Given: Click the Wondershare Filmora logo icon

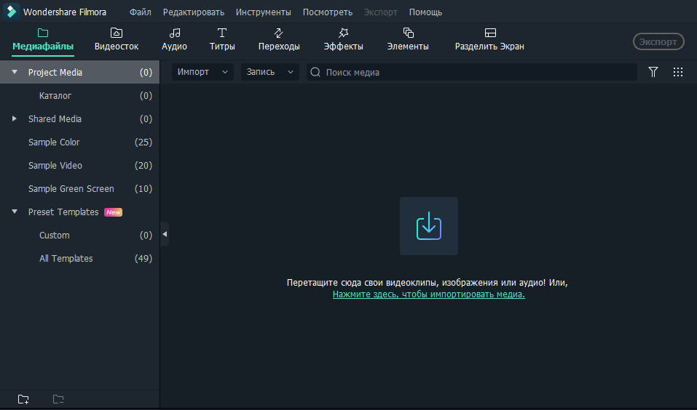Looking at the screenshot, I should pos(11,12).
